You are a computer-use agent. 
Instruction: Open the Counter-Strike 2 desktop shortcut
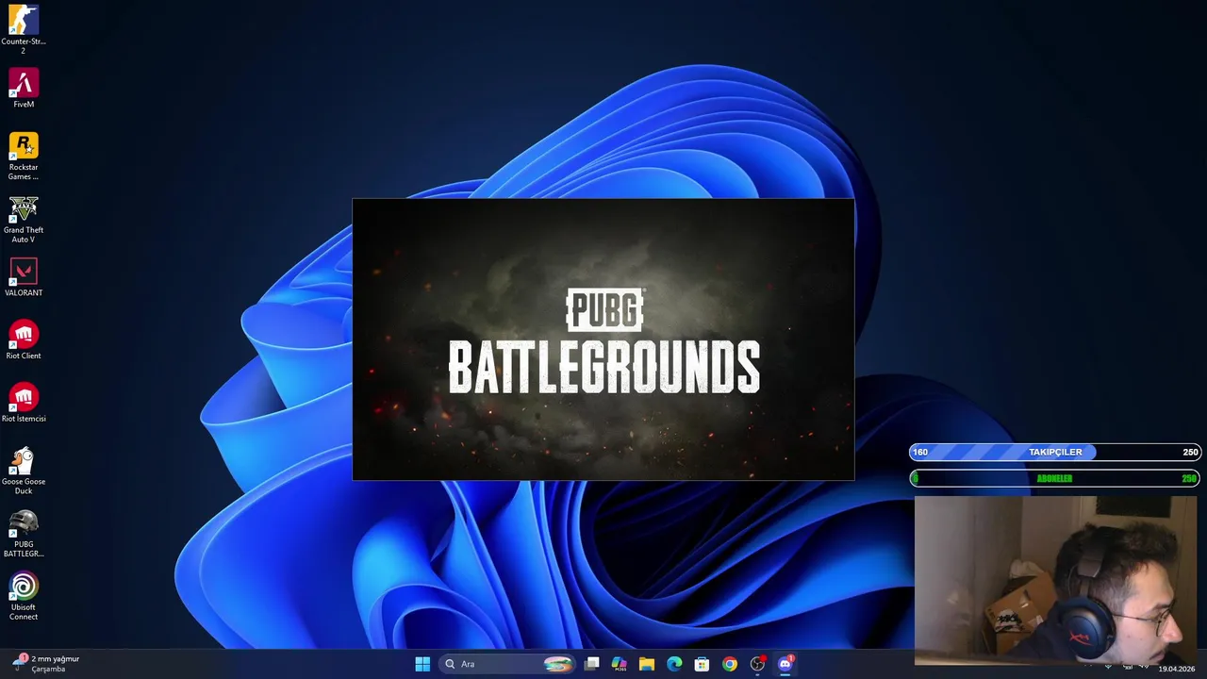[24, 28]
